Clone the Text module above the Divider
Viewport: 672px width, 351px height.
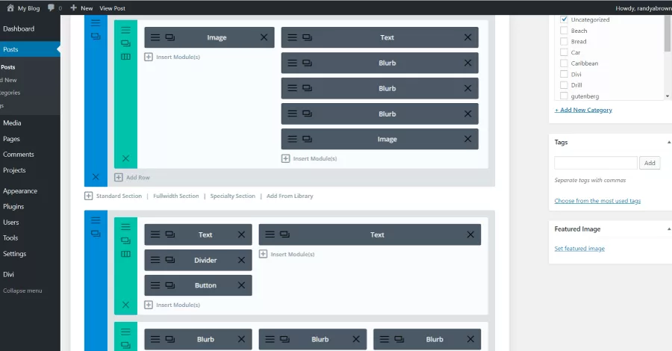pyautogui.click(x=170, y=234)
